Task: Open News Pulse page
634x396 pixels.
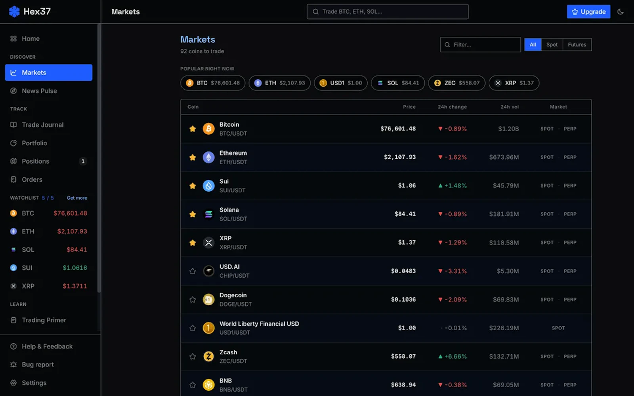Action: 49,91
